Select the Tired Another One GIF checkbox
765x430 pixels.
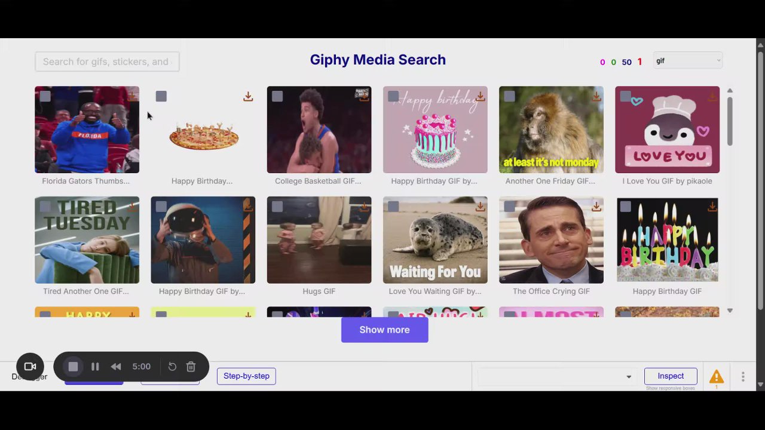coord(45,207)
